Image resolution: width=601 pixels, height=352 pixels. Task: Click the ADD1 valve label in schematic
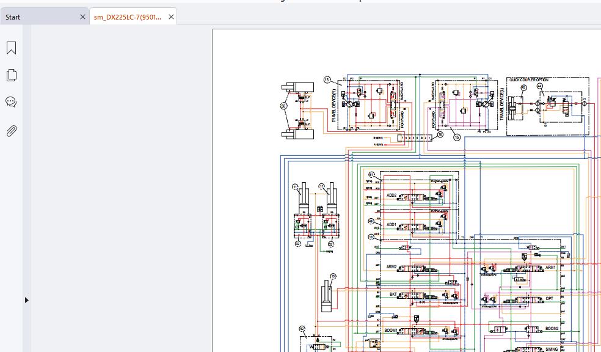click(x=392, y=225)
